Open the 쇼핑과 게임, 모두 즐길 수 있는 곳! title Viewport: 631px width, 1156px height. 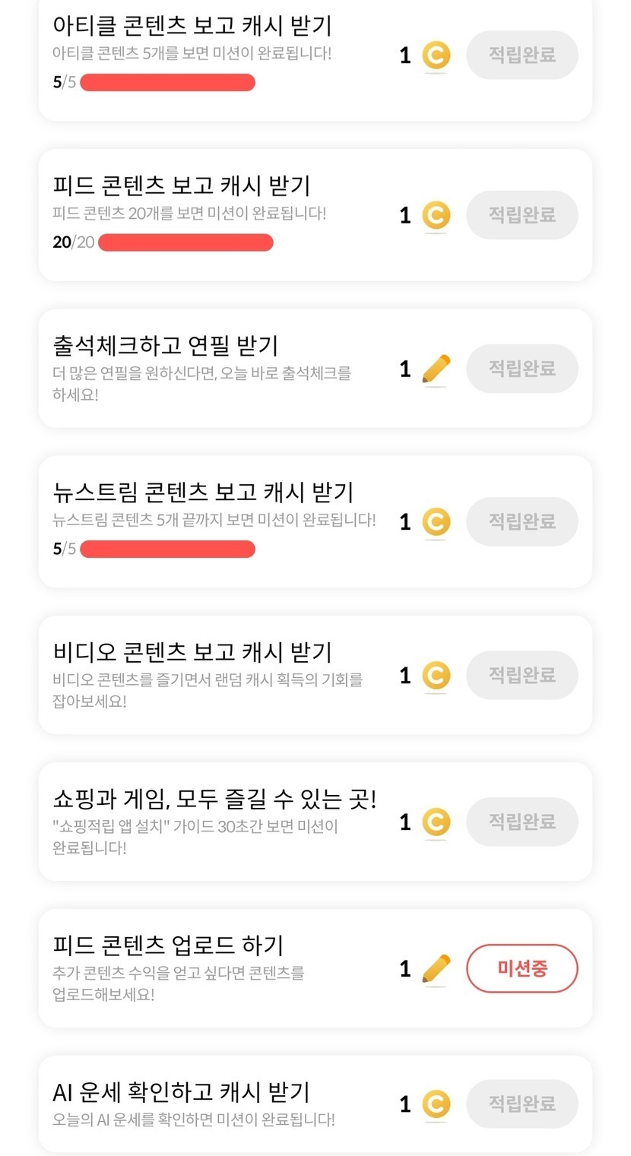coord(214,799)
